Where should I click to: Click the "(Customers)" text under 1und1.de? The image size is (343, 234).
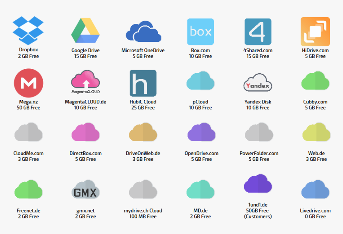[x=258, y=216]
